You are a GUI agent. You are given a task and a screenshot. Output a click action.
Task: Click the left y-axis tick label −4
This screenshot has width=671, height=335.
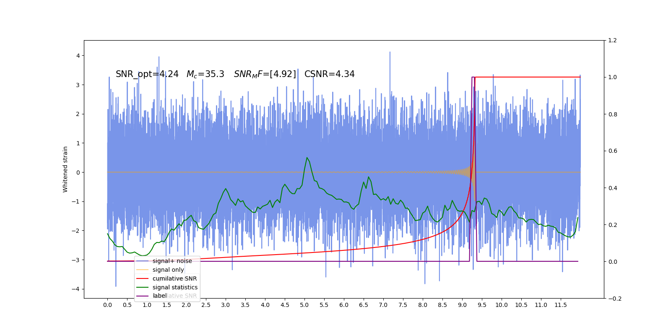click(76, 289)
